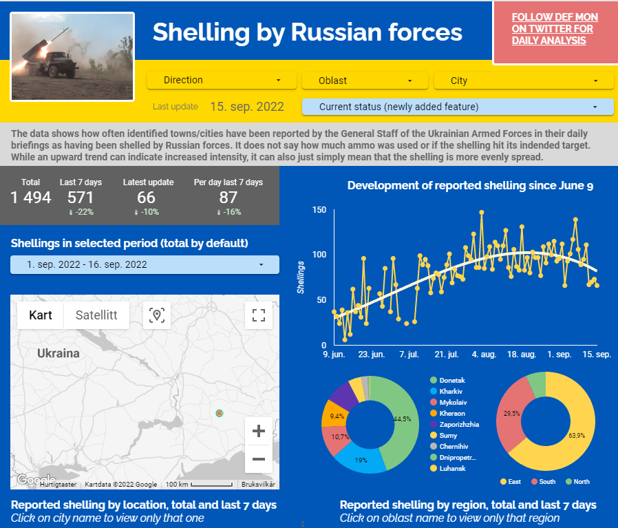Click the map location pin icon

click(x=157, y=315)
